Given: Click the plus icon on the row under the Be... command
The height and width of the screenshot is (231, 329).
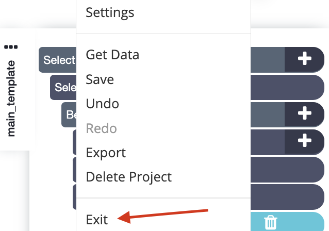Looking at the screenshot, I should (x=304, y=140).
